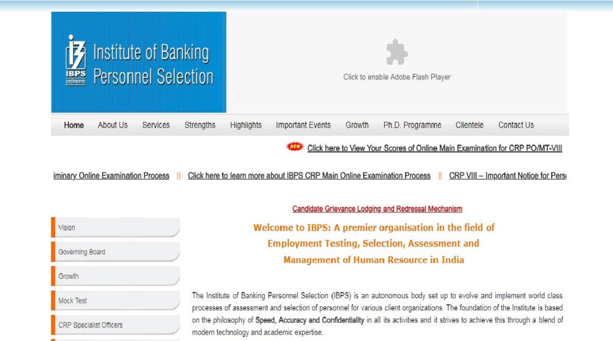
Task: Go to Strengths page
Action: pos(200,125)
